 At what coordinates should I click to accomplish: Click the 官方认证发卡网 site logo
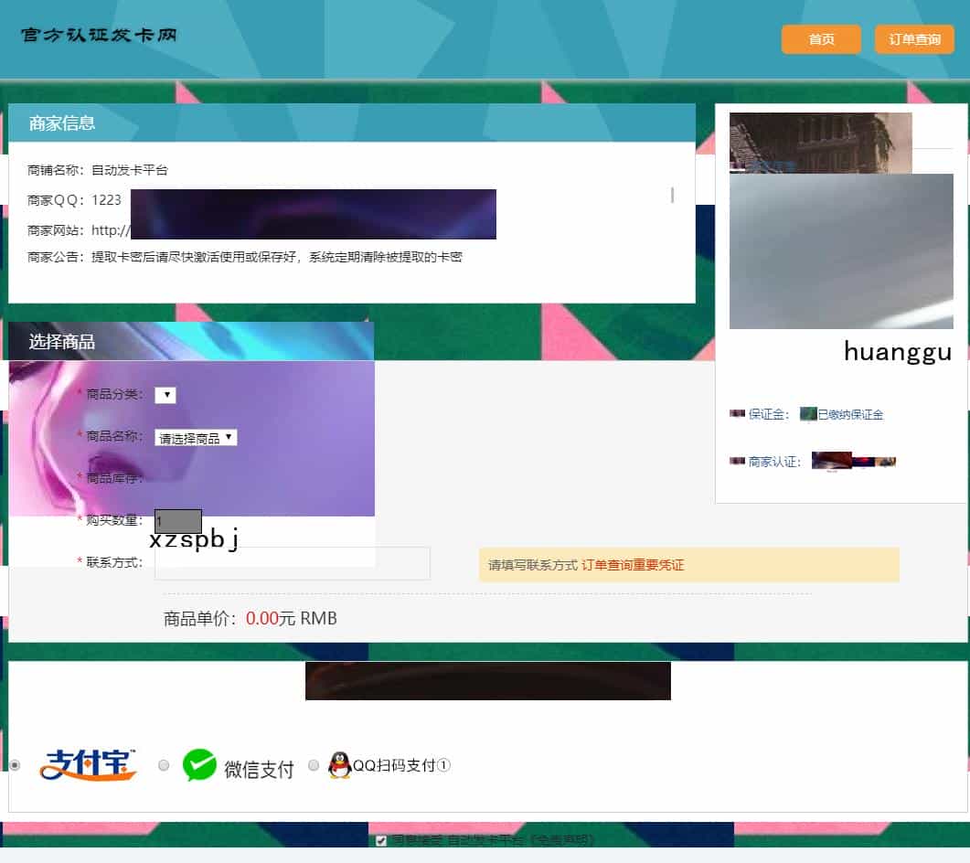[99, 35]
